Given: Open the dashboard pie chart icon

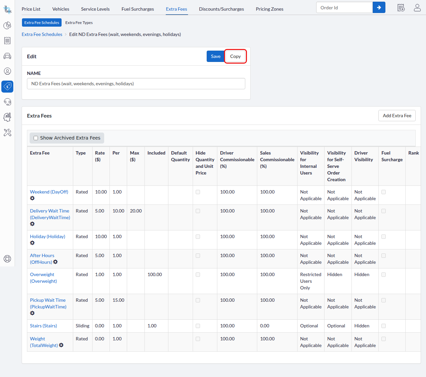Looking at the screenshot, I should [x=7, y=25].
